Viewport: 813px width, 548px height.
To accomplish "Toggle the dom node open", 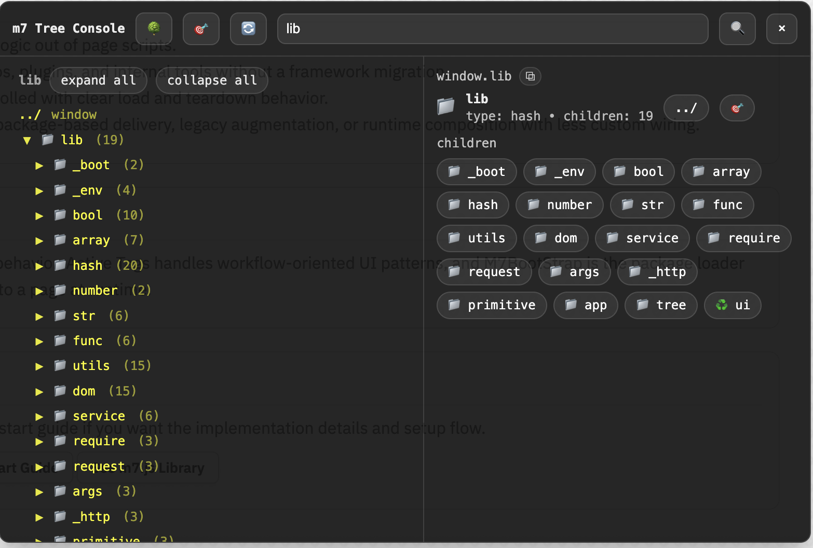I will click(39, 391).
